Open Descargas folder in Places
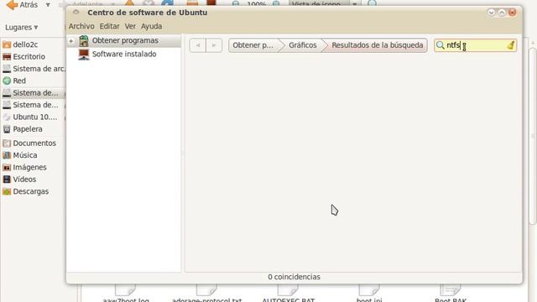537x302 pixels. coord(25,191)
